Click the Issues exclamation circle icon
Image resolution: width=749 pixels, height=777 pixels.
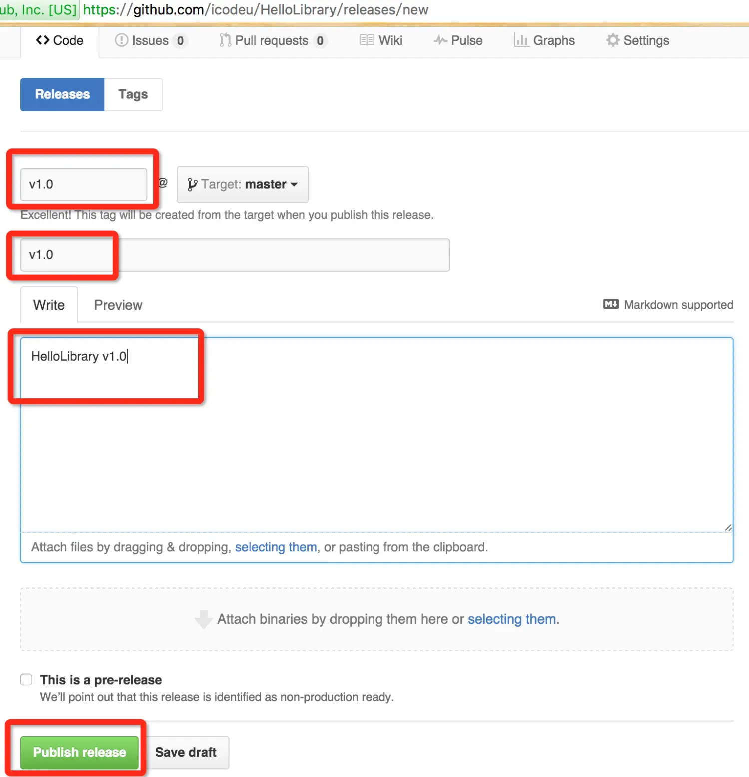coord(121,40)
